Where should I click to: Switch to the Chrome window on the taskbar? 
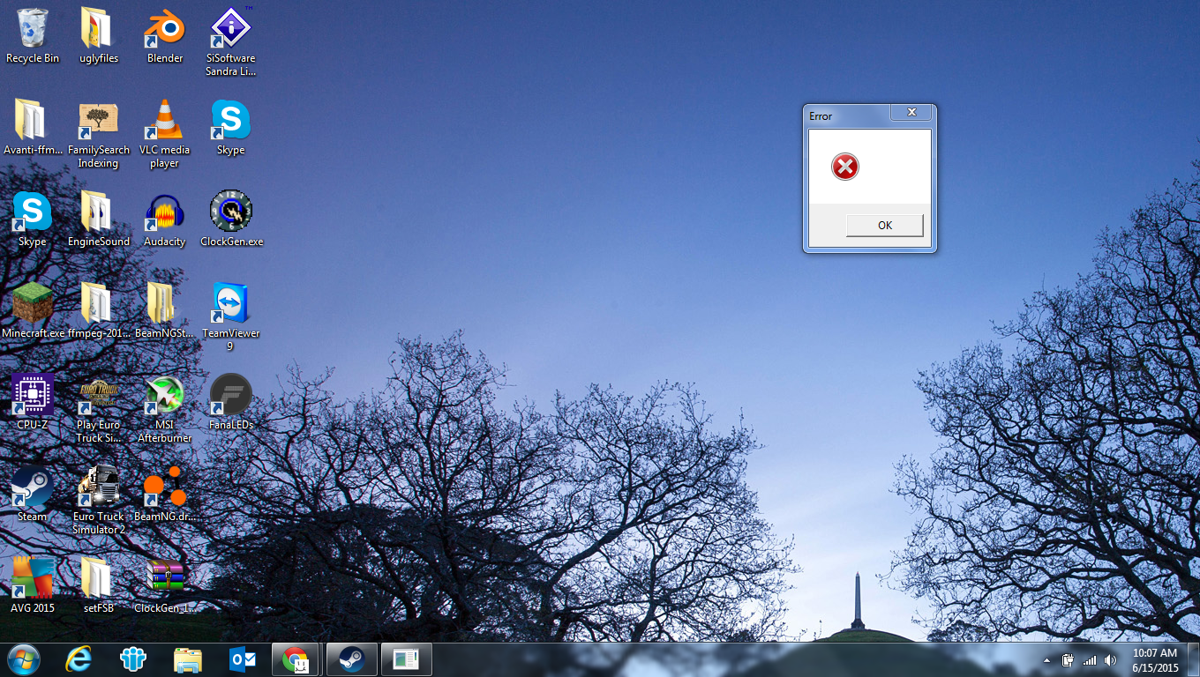[296, 659]
